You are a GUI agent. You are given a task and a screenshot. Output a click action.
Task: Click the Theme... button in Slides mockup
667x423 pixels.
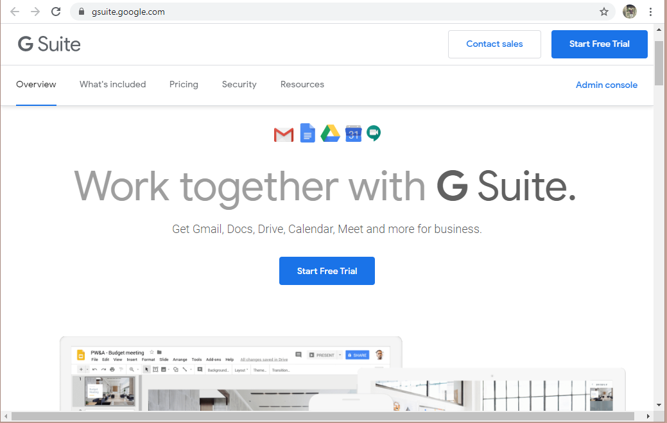(259, 370)
